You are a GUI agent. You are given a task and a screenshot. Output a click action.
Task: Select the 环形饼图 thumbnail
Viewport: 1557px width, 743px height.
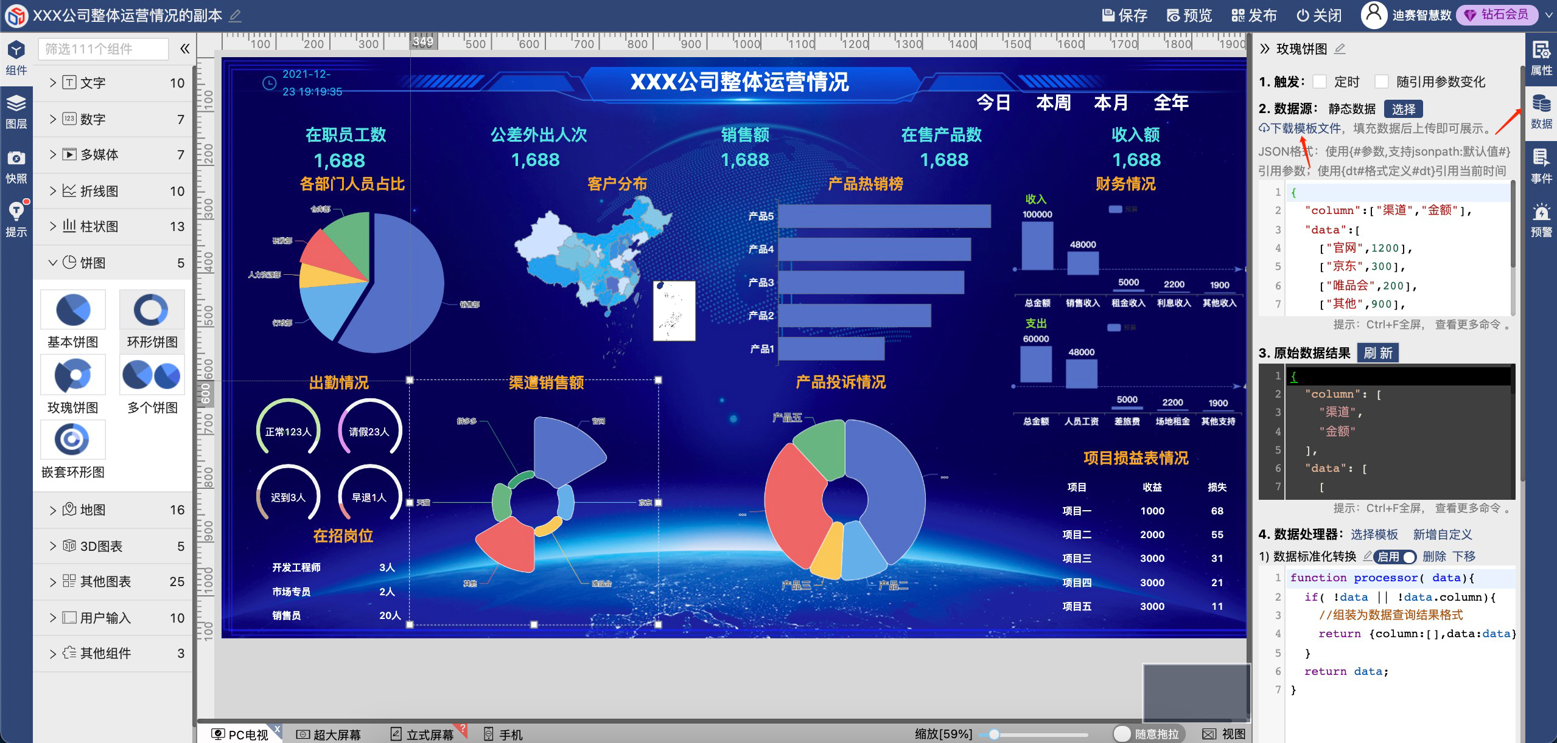[x=152, y=309]
